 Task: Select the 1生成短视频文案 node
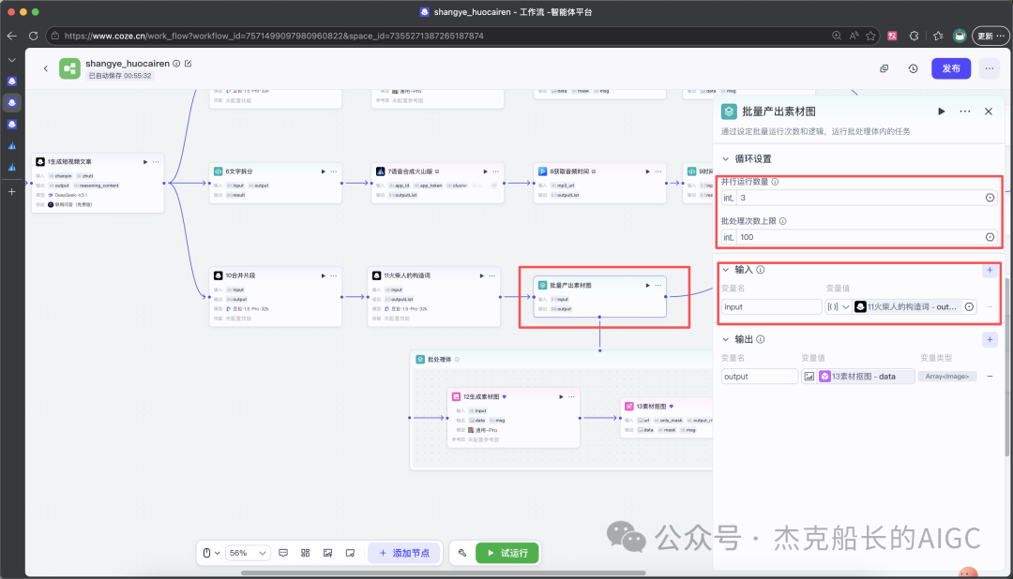(x=98, y=184)
